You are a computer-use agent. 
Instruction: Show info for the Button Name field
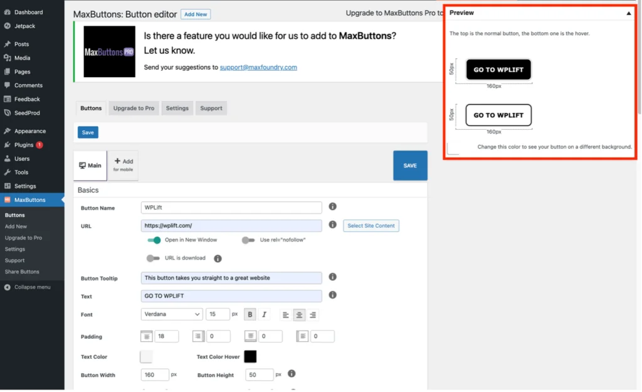332,206
